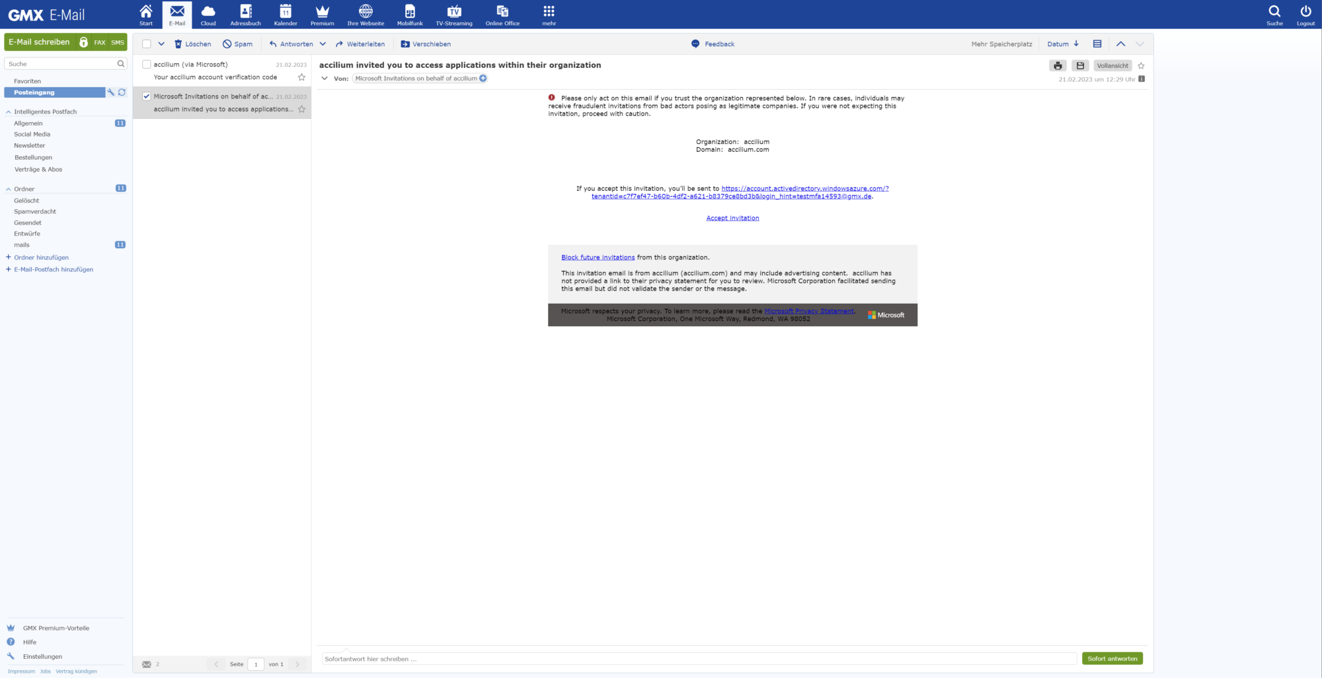Delete email with the Löschen button
This screenshot has height=678, width=1322.
(192, 44)
